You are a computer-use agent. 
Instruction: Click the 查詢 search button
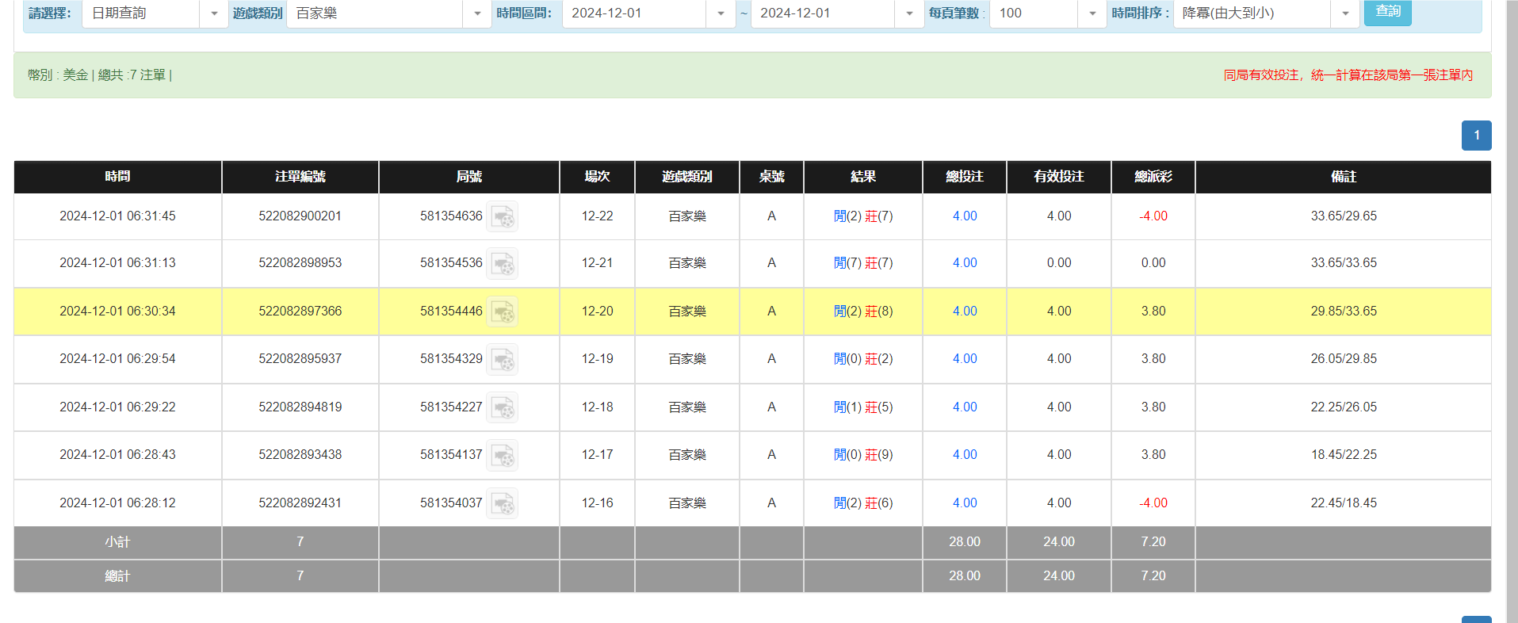pos(1387,12)
